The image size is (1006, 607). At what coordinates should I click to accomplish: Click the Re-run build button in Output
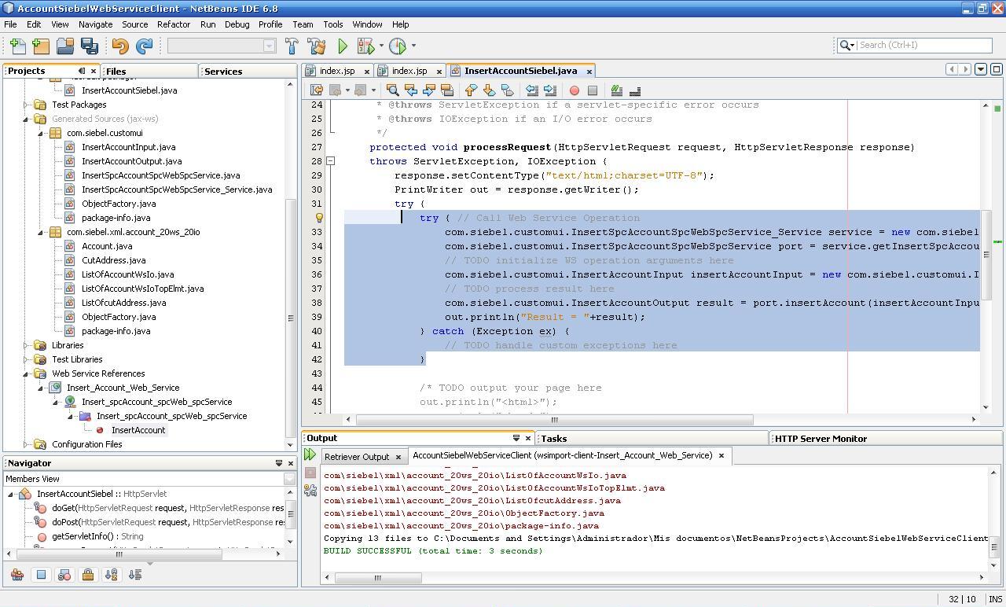tap(310, 454)
